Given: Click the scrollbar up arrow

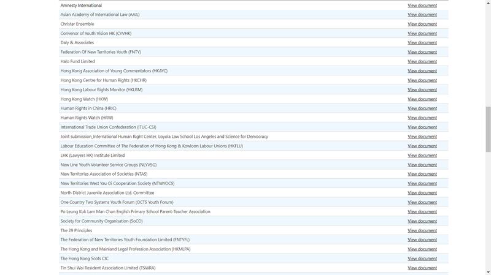Looking at the screenshot, I should tap(488, 3).
